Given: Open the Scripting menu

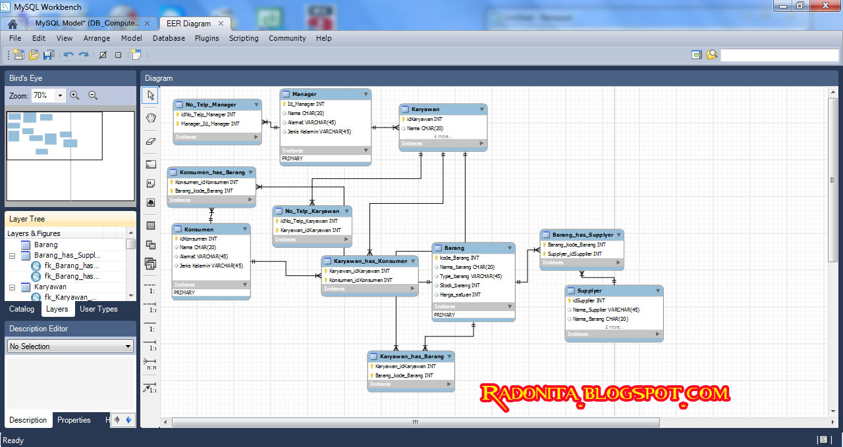Looking at the screenshot, I should [x=244, y=38].
